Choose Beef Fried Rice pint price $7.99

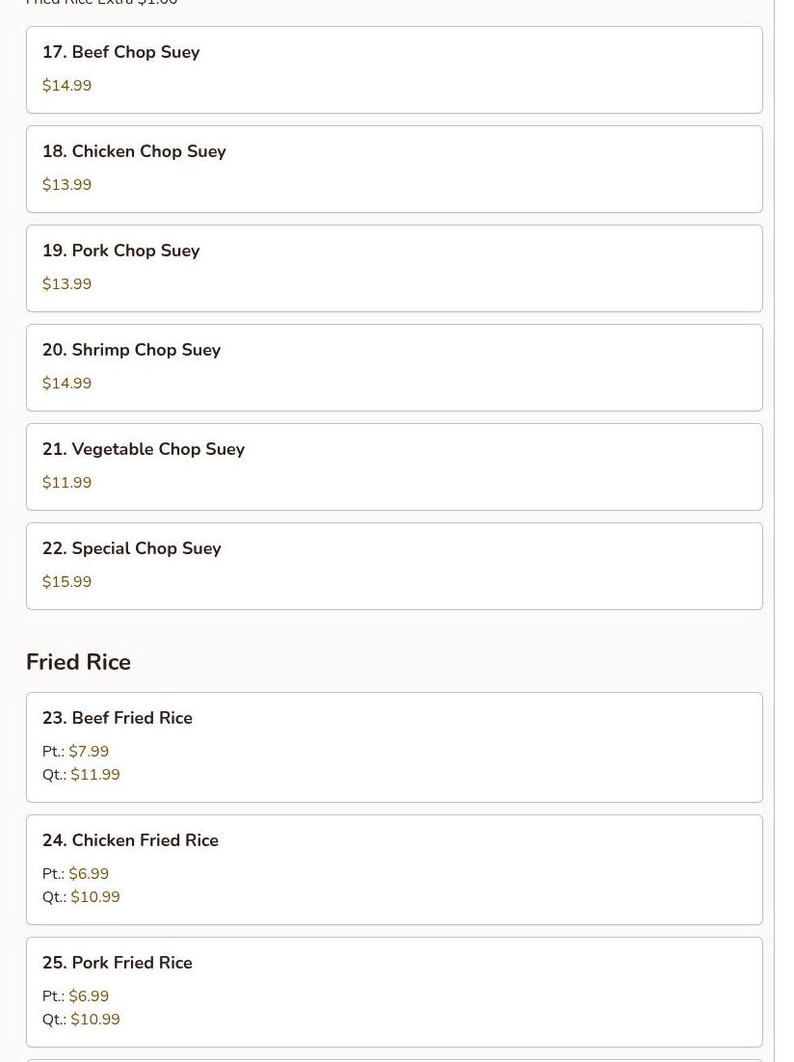coord(89,751)
